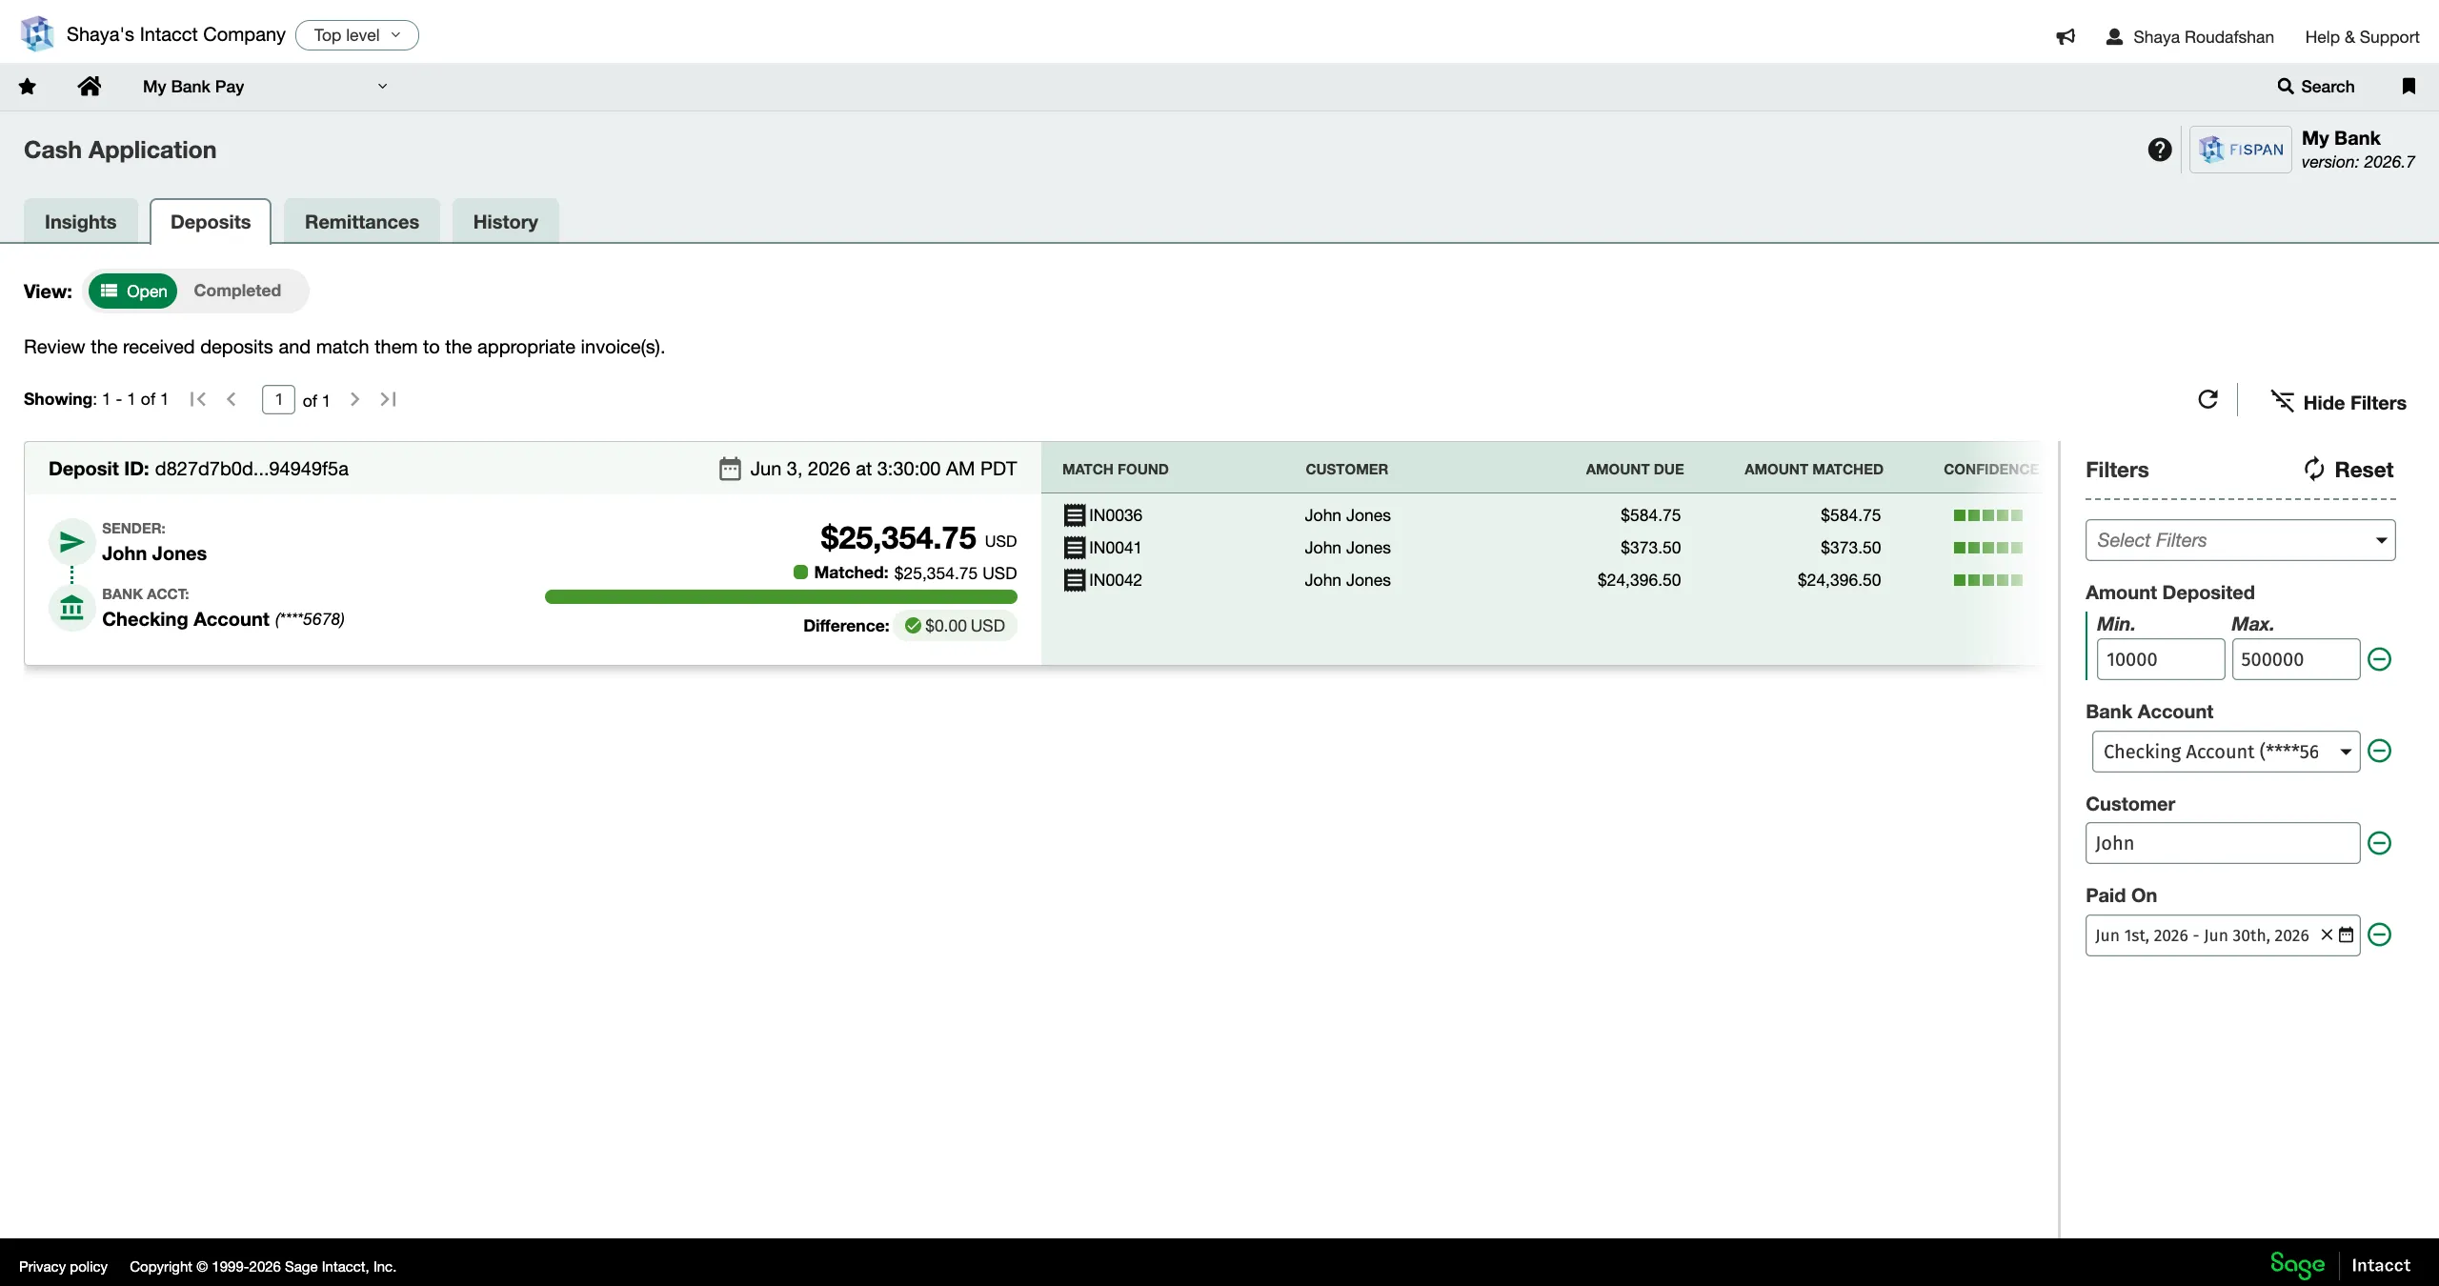
Task: Click Shaya Roudafshan user name
Action: click(2203, 37)
